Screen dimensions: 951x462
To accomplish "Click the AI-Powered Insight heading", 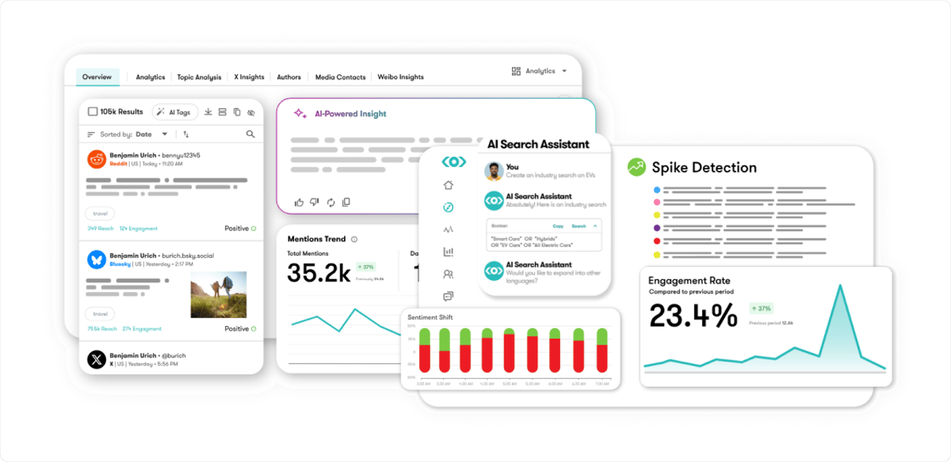I will pyautogui.click(x=351, y=114).
